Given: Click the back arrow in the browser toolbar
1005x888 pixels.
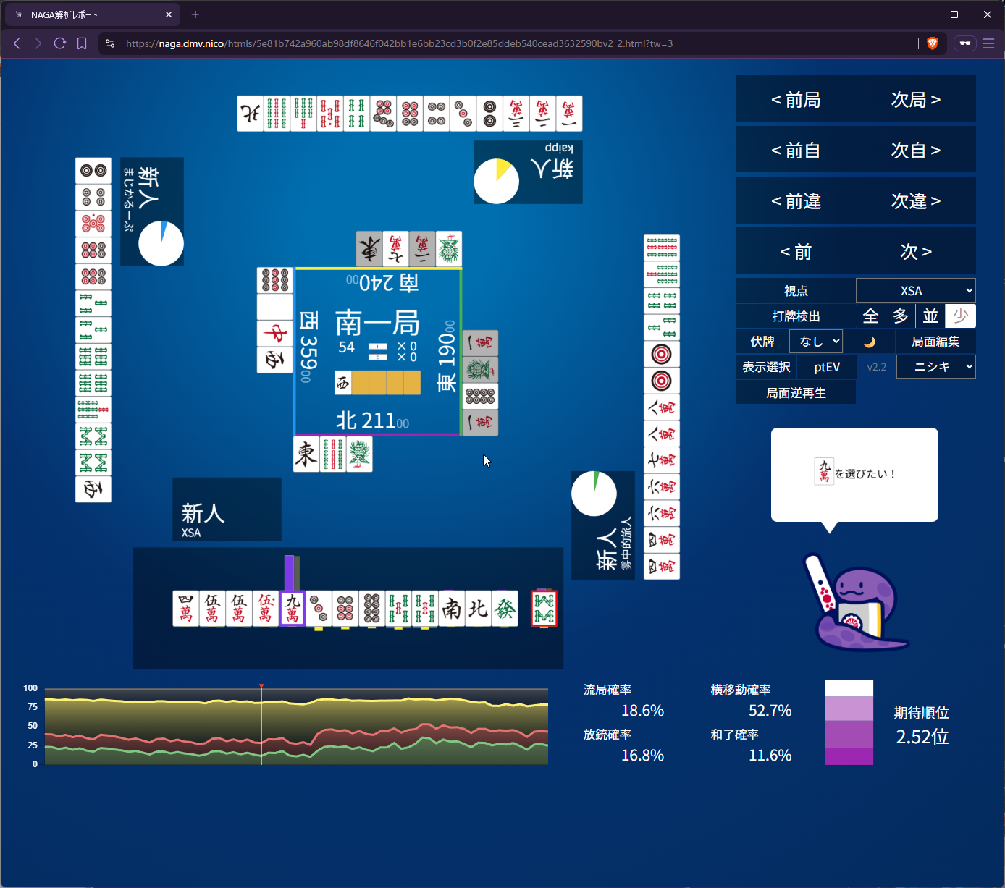Looking at the screenshot, I should point(17,43).
